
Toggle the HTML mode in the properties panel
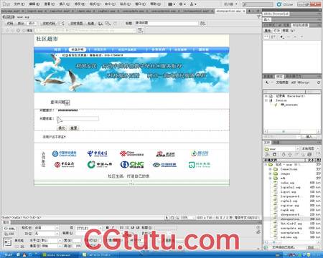pyautogui.click(x=9, y=229)
